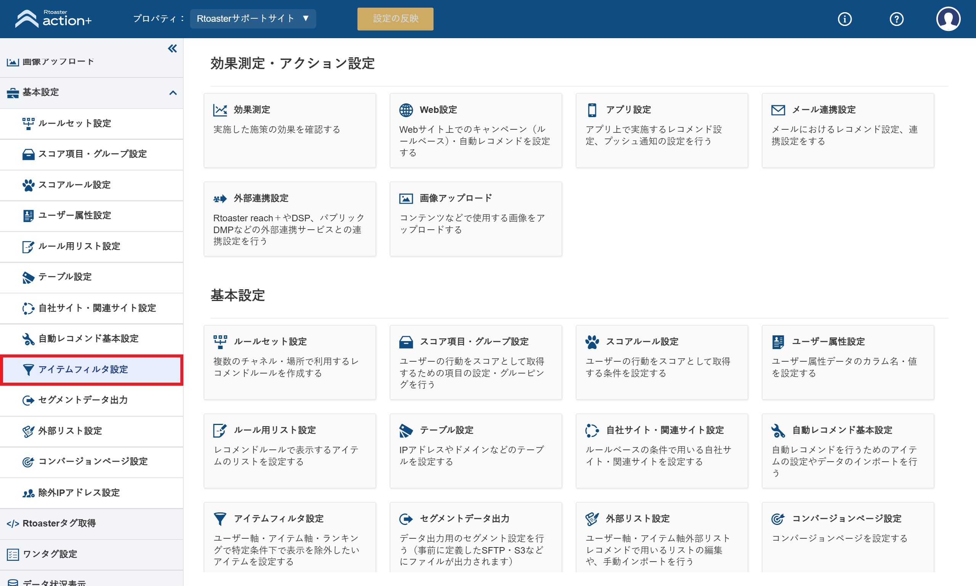Click the ユーザー属性設定 card document icon

pos(779,342)
